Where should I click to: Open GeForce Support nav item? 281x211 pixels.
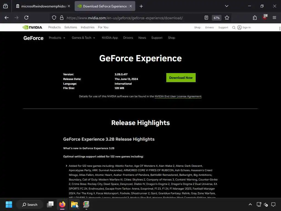coord(157,38)
